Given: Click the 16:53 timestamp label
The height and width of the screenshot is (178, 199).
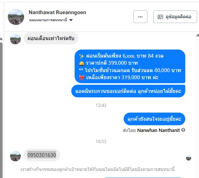Looking at the screenshot, I should (101, 142).
